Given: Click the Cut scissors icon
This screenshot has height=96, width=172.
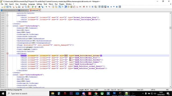Looking at the screenshot, I should (x=23, y=7).
